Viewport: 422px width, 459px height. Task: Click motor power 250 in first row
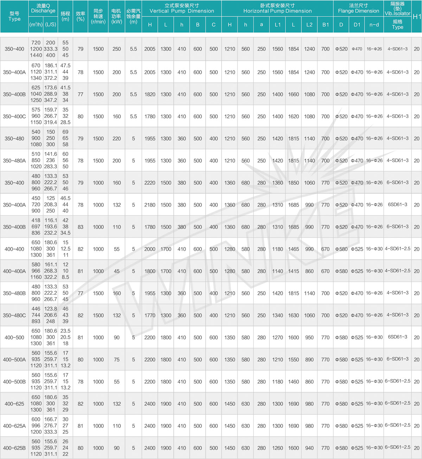tap(117, 49)
